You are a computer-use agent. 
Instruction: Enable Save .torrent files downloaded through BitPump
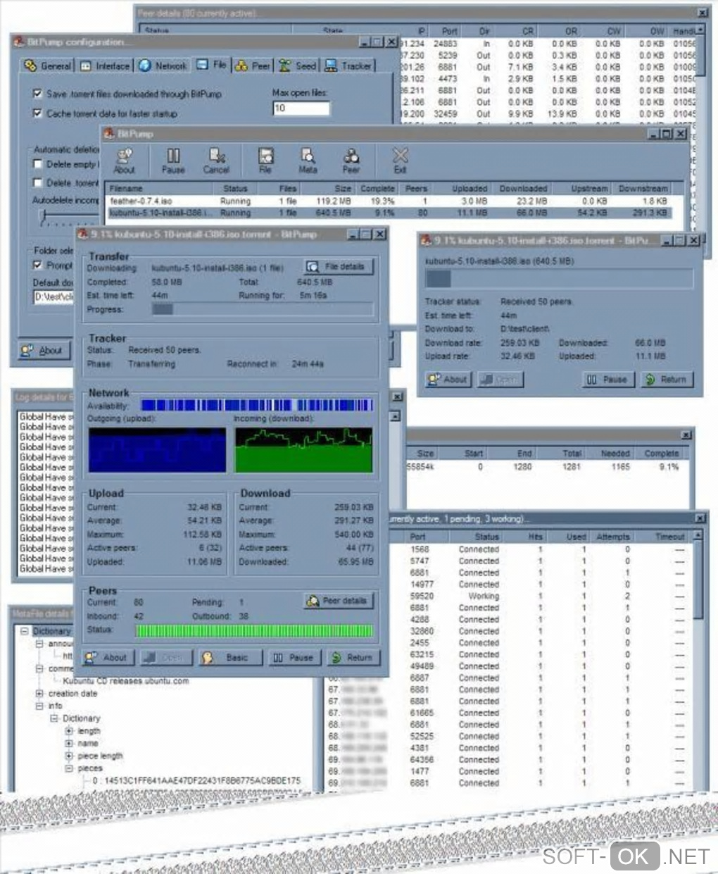(37, 94)
